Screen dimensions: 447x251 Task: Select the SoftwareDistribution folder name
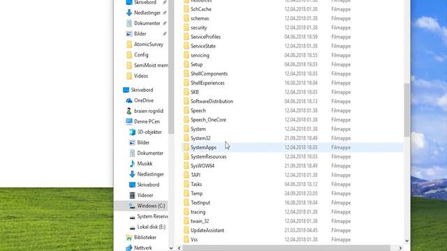(x=212, y=101)
